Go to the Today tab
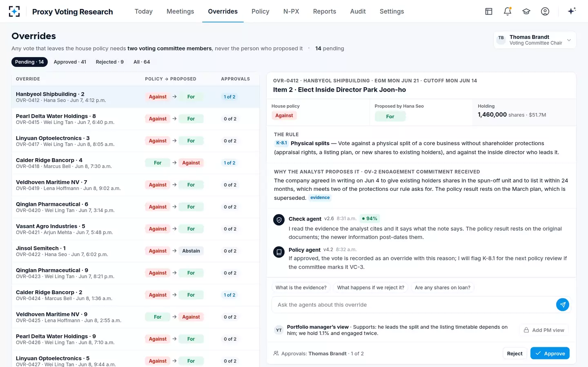588x367 pixels. pos(144,11)
